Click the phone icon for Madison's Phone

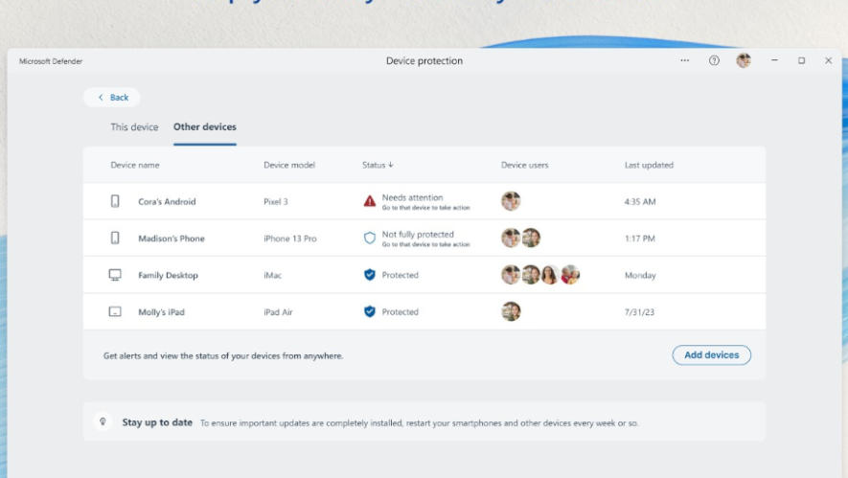click(x=115, y=238)
